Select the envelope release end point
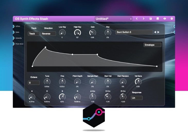 coord(157,66)
